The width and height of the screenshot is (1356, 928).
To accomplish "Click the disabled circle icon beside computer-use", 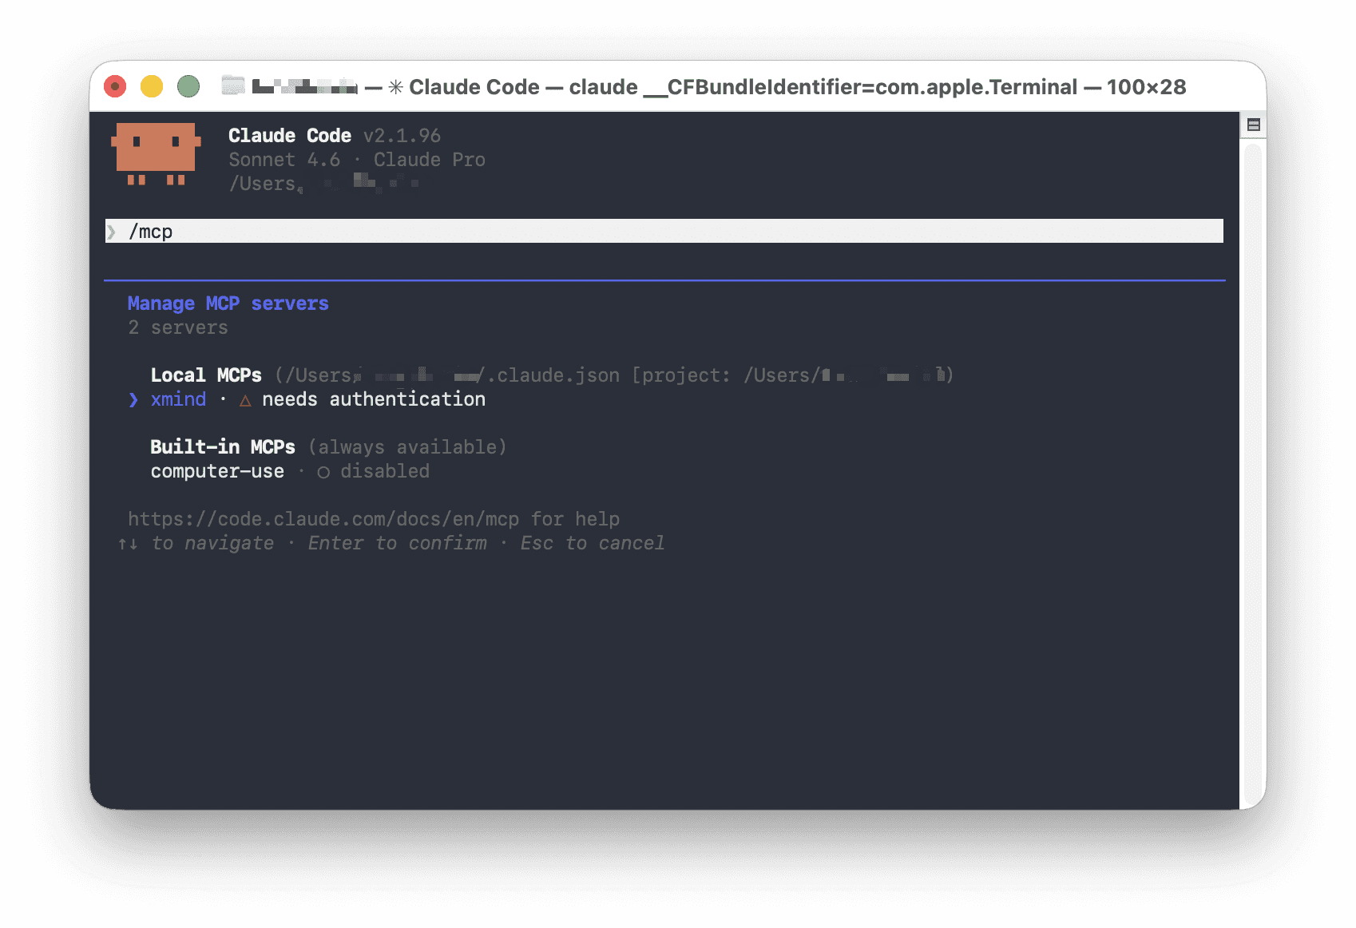I will (323, 472).
